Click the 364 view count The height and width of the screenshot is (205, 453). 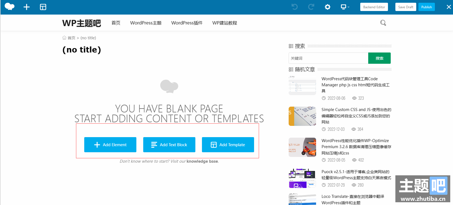click(360, 129)
